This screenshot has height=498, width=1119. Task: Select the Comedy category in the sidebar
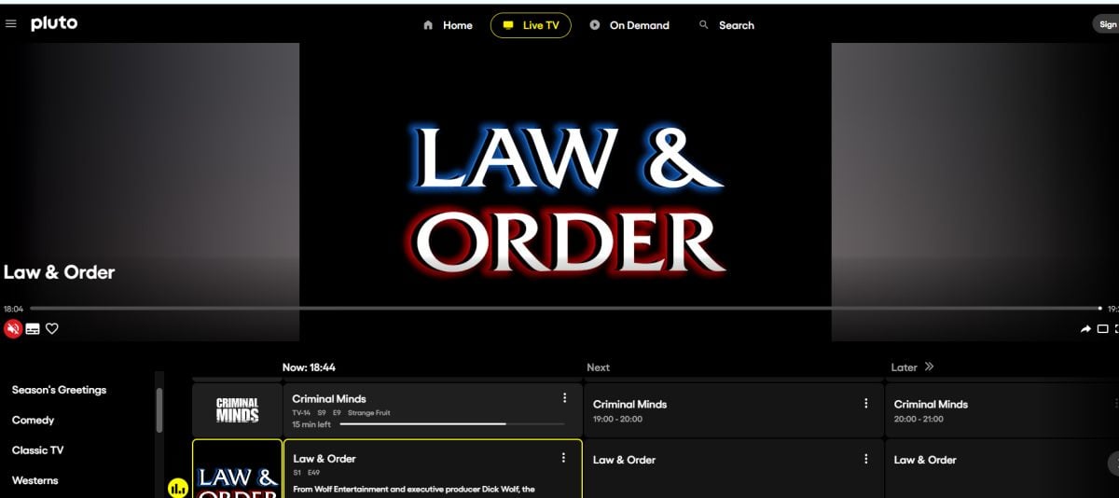point(34,420)
